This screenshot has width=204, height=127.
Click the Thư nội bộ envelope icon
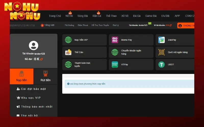tap(18, 115)
